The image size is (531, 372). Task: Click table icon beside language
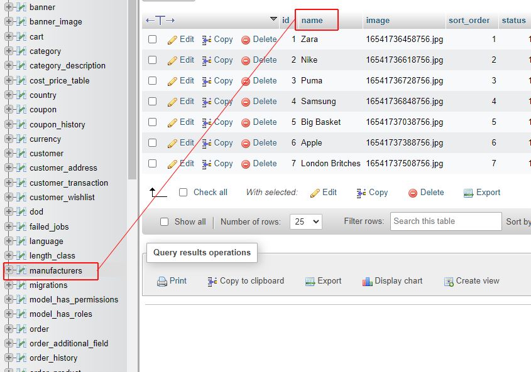(21, 241)
